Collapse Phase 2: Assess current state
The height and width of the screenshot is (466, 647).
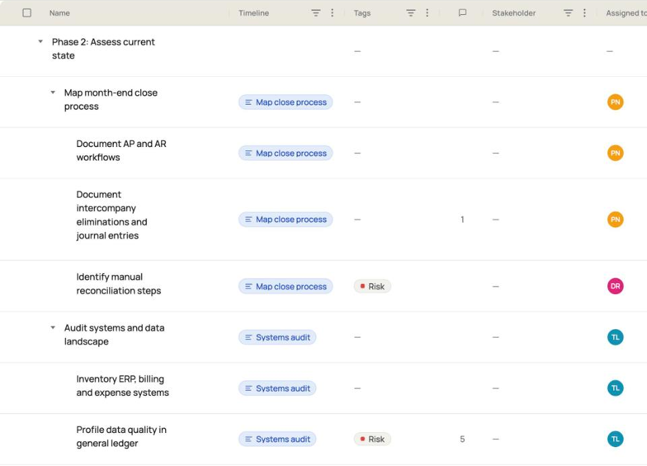click(x=40, y=41)
